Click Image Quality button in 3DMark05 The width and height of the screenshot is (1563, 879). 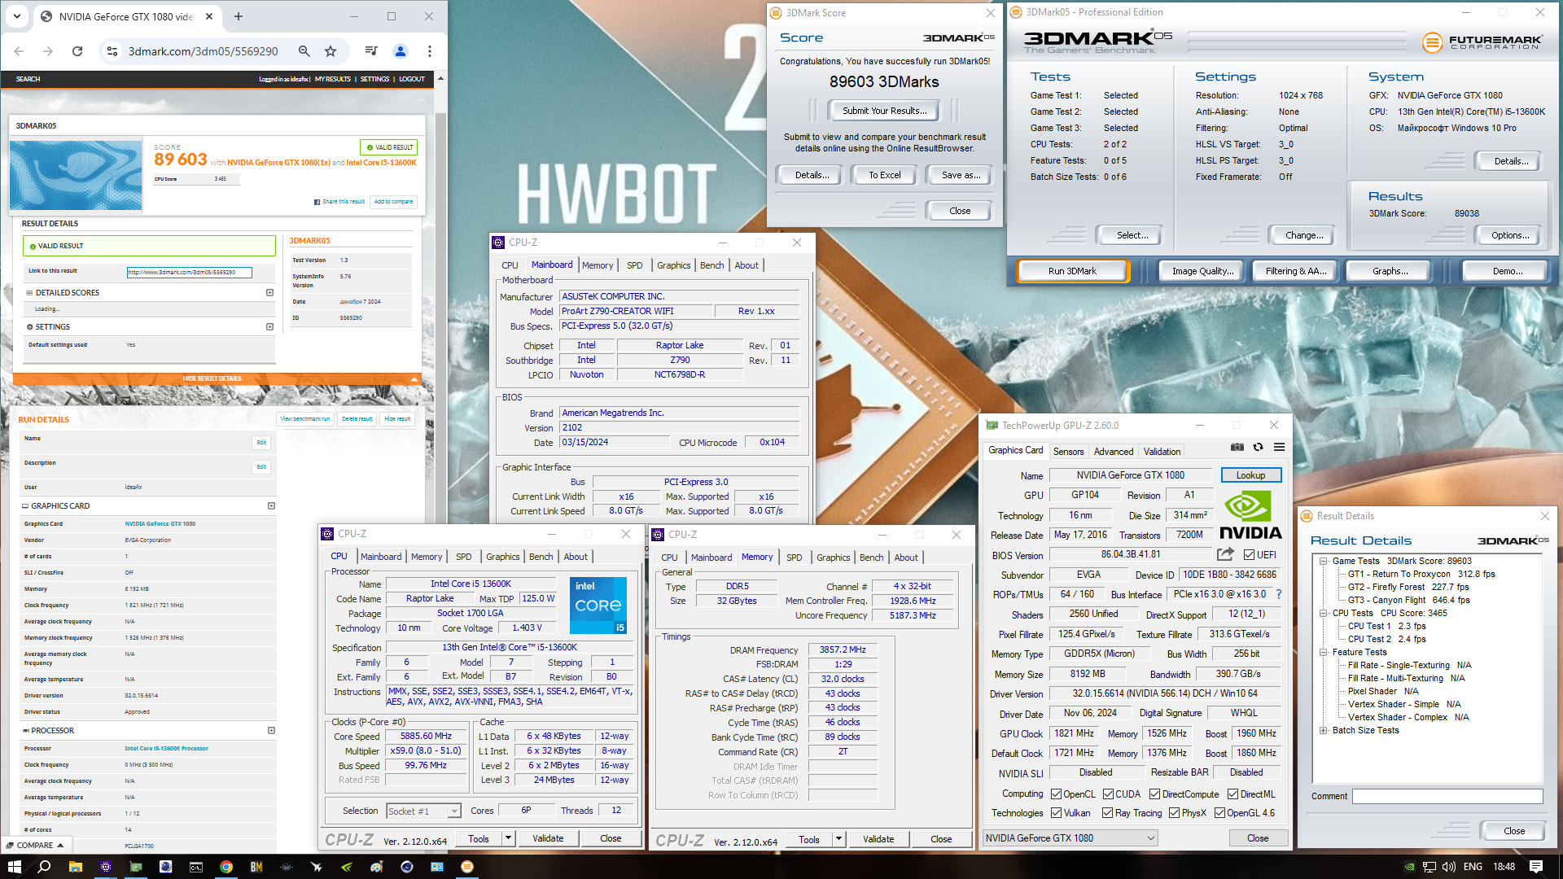point(1202,271)
